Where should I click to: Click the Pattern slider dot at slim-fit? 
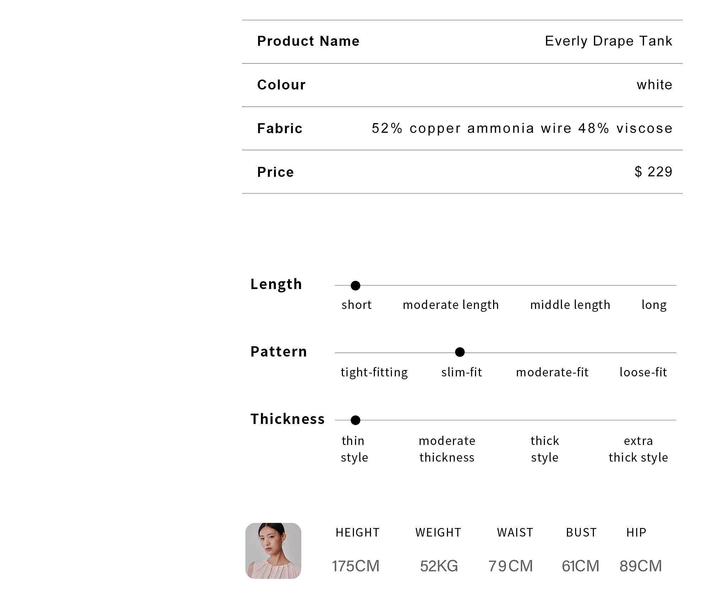tap(460, 352)
